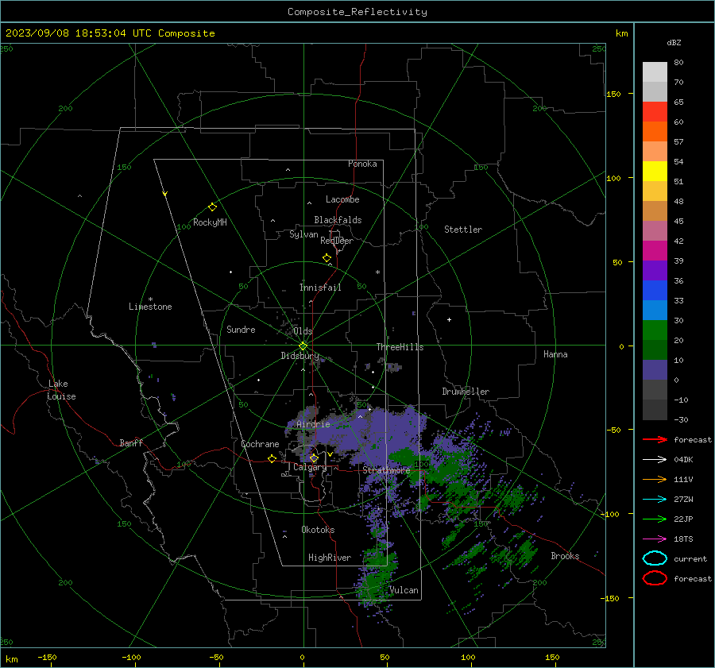Viewport: 715px width, 668px height.
Task: Click the HighRiver label
Action: coord(330,558)
